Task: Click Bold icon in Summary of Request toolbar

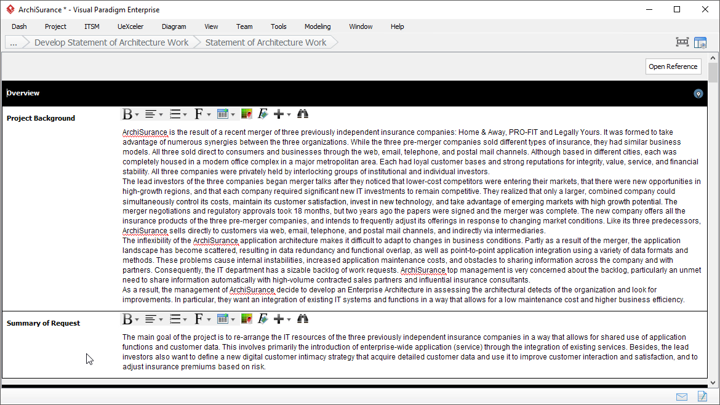Action: (x=127, y=319)
